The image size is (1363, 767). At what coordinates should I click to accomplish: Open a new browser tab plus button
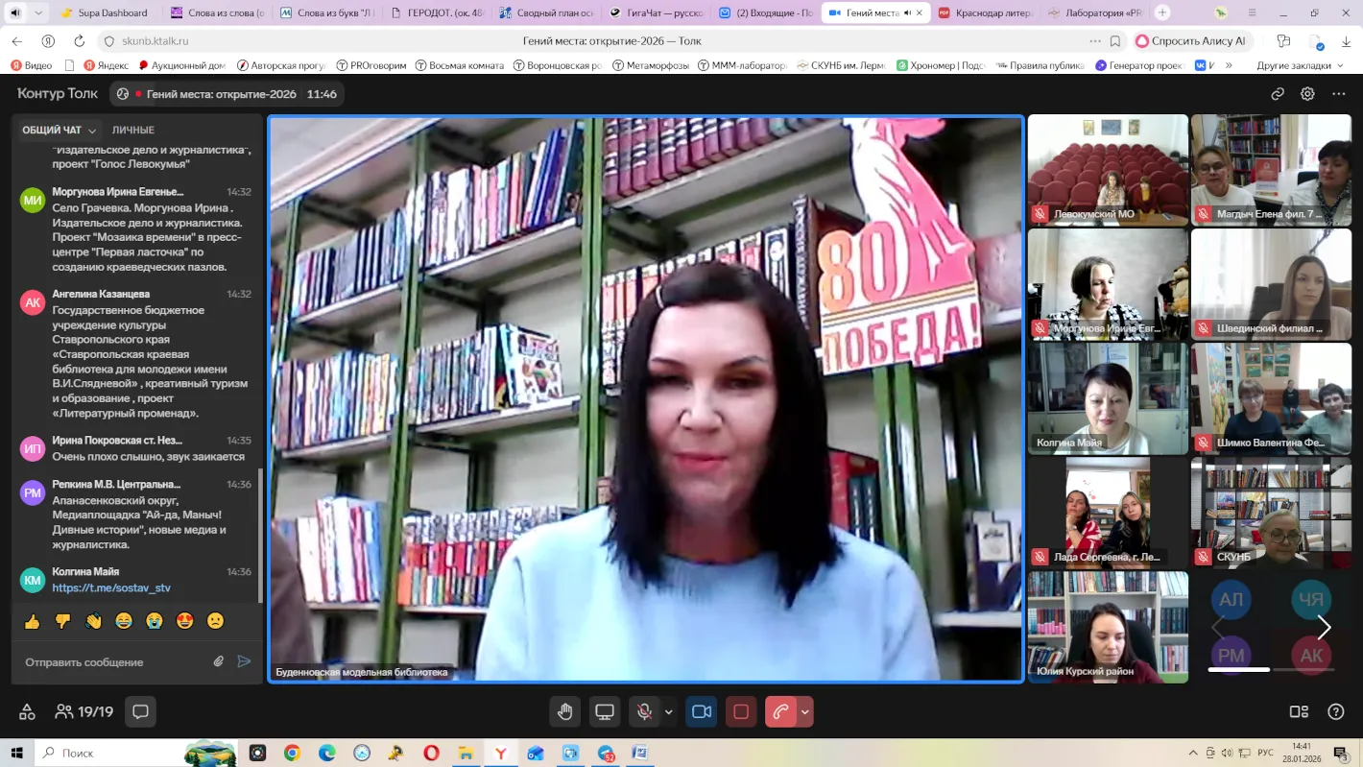1162,12
